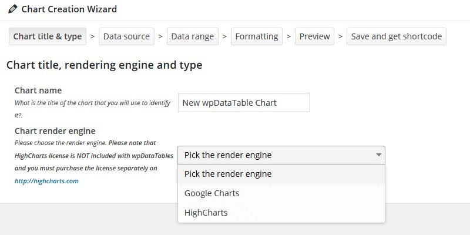Click the 'Chart name' label
Image resolution: width=470 pixels, height=235 pixels.
38,90
